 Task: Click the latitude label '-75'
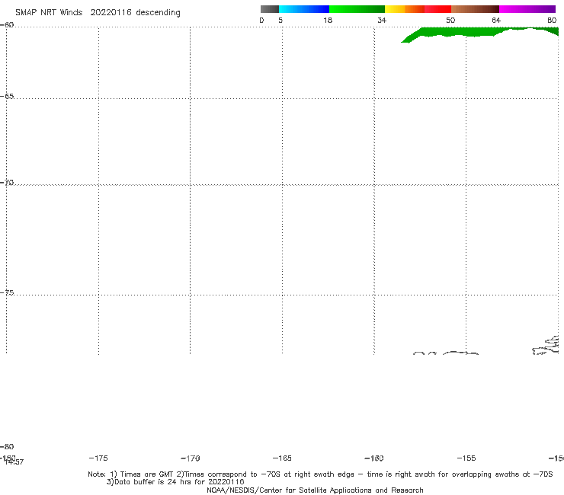pyautogui.click(x=7, y=292)
